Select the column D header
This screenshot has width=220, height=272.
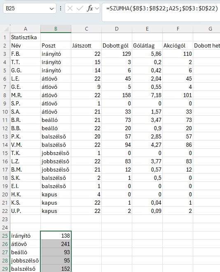tap(117, 29)
